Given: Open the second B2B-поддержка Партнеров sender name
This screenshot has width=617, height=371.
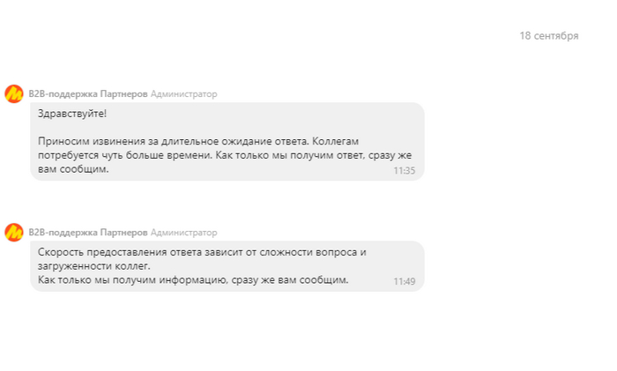Looking at the screenshot, I should tap(88, 233).
